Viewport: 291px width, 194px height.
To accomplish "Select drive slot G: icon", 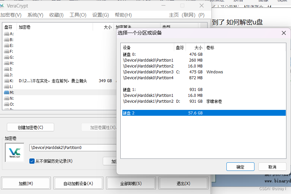I will (7, 57).
